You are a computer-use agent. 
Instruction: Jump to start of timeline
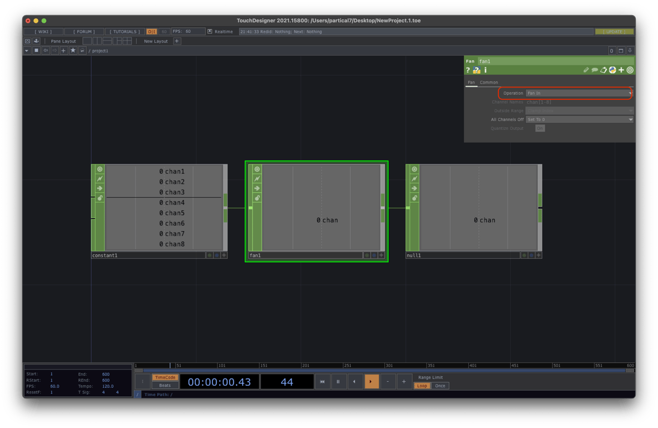(322, 382)
